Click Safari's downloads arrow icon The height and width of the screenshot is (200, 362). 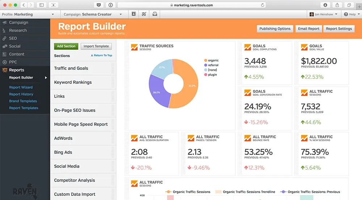pyautogui.click(x=325, y=5)
